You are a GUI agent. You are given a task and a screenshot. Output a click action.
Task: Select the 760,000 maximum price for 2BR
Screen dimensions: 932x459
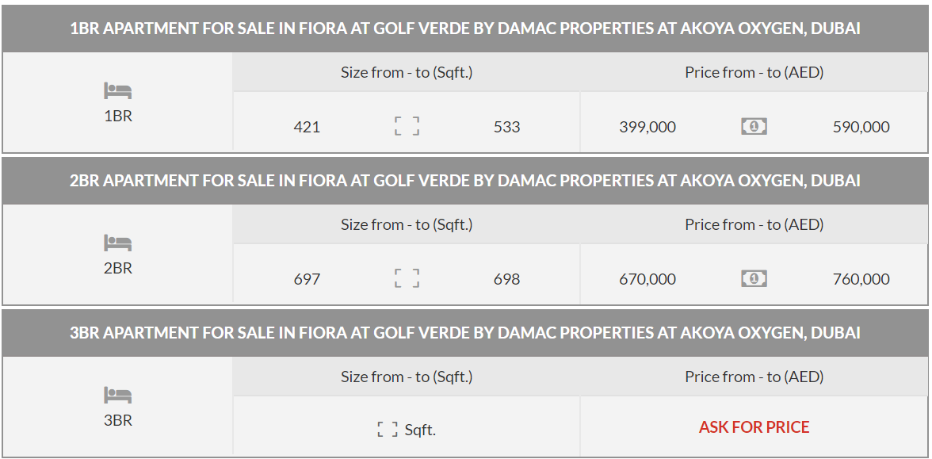tap(861, 279)
